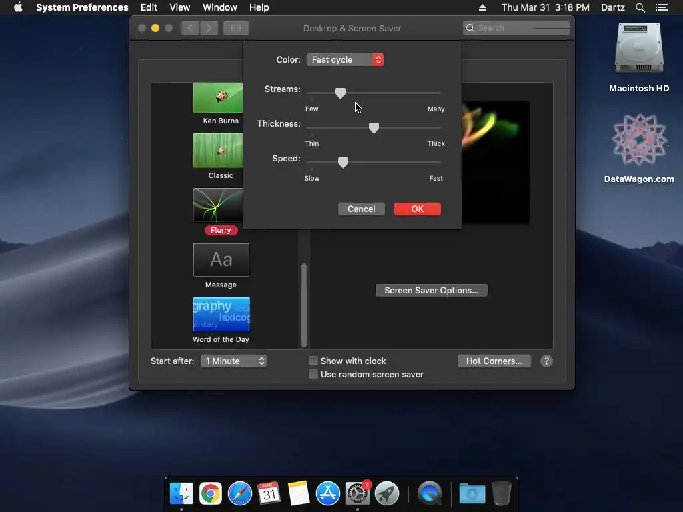Image resolution: width=683 pixels, height=512 pixels.
Task: Open the Apple menu
Action: pyautogui.click(x=18, y=7)
